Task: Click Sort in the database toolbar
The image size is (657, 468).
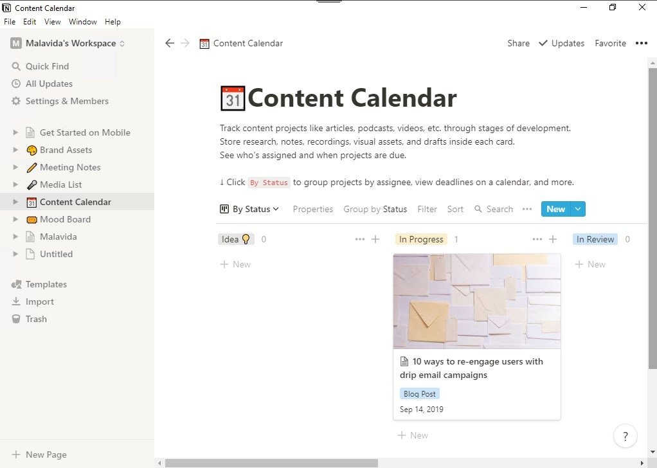Action: pyautogui.click(x=455, y=209)
